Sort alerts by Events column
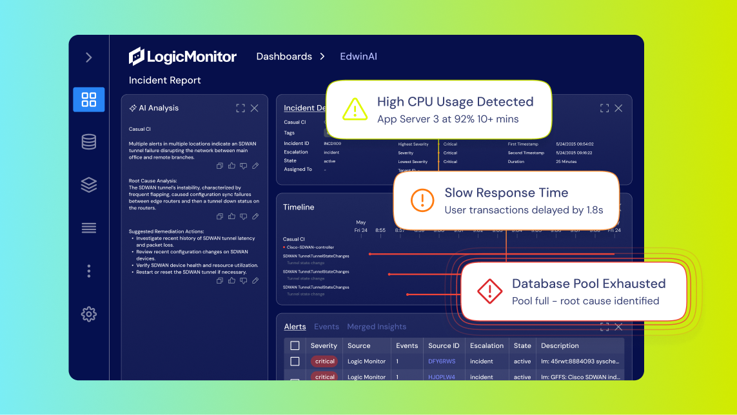Screen dimensions: 737x415 (x=407, y=345)
